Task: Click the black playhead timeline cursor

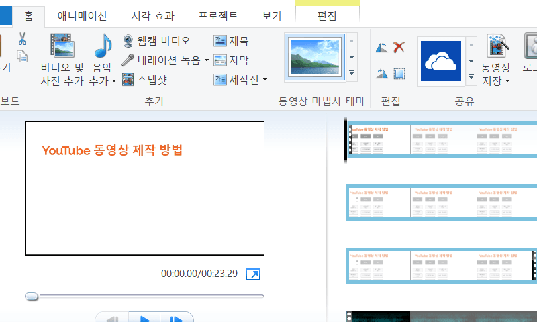Action: coord(346,140)
